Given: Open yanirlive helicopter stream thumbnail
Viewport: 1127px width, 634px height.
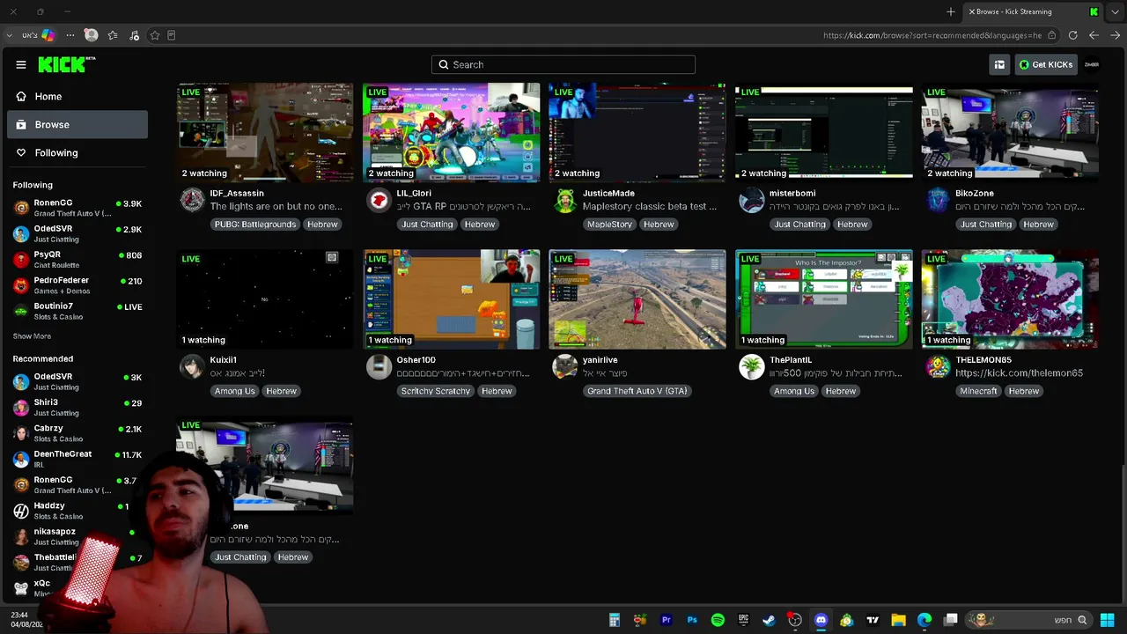Looking at the screenshot, I should click(637, 299).
